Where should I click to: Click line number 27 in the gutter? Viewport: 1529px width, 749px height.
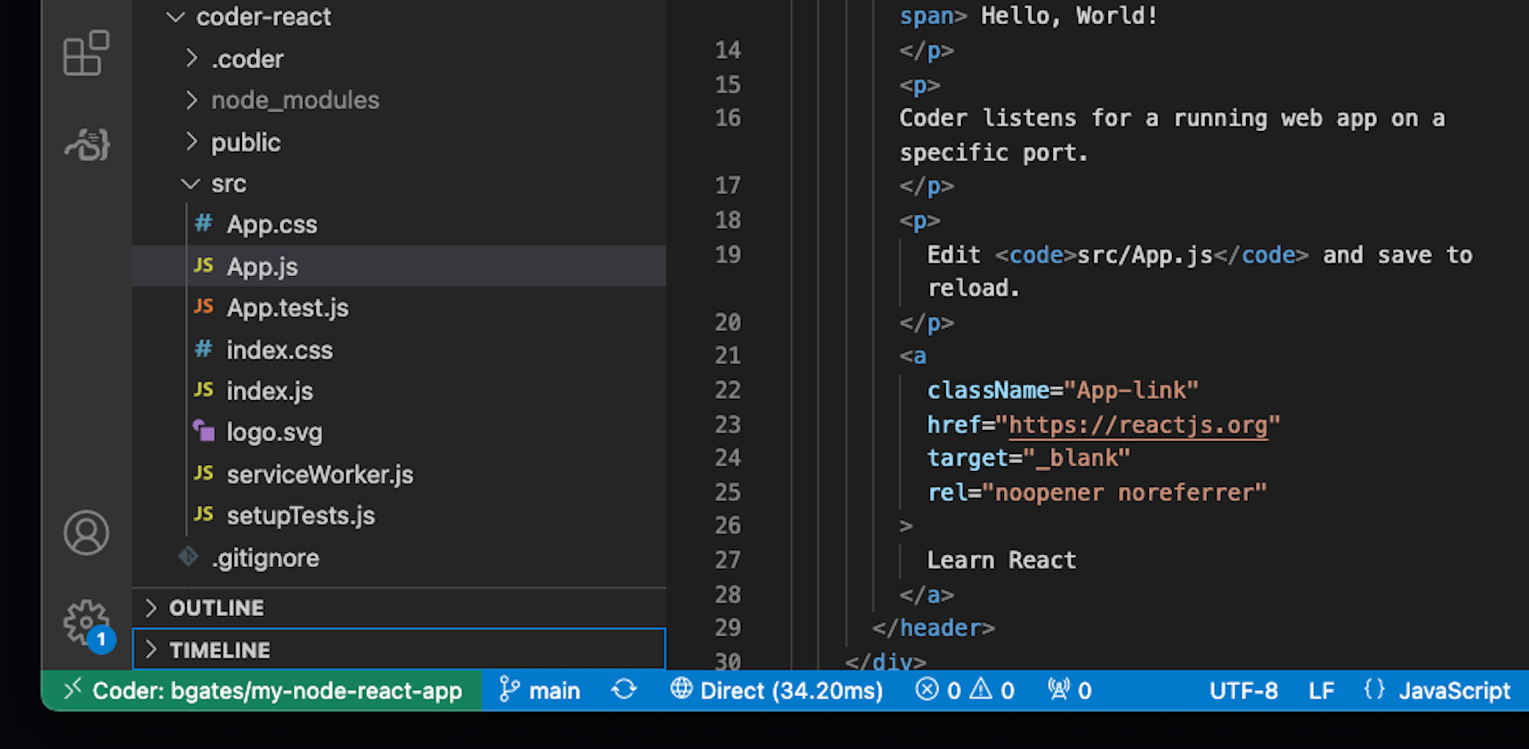tap(728, 559)
